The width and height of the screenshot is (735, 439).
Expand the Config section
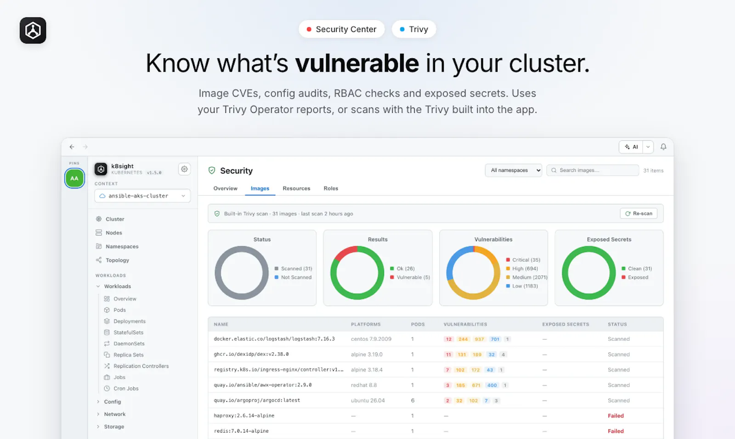coord(98,402)
